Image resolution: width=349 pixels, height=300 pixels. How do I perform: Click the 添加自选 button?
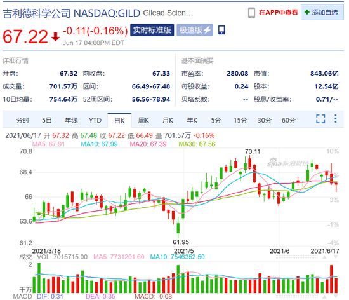tap(322, 13)
